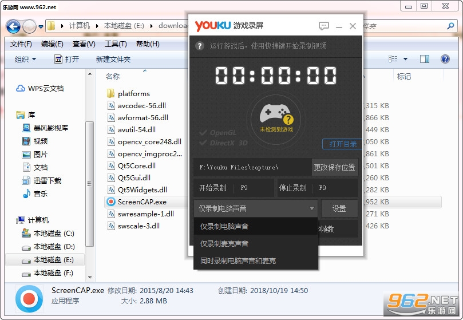Screen dimensions: 463x320
Task: Select the swresample-1.dll file
Action: click(x=141, y=214)
